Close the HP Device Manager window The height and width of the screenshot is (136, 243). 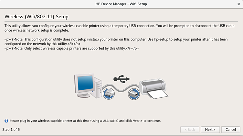pyautogui.click(x=238, y=4)
